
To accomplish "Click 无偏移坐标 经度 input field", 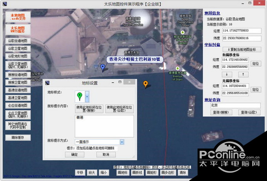I will pos(235,86).
